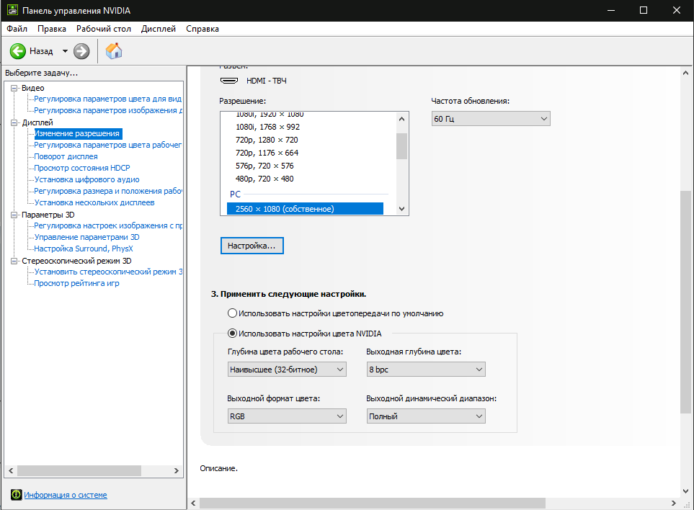Open Выходной динамический диапазон dropdown
Screen dimensions: 694x510
click(x=426, y=416)
